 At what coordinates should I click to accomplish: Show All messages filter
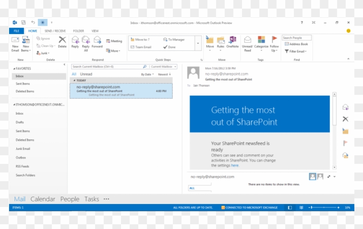tap(74, 74)
